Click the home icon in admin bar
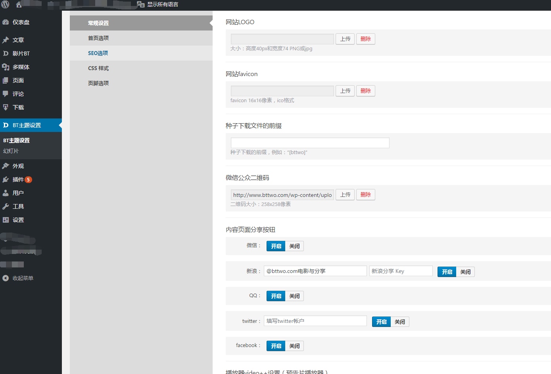 pos(19,5)
